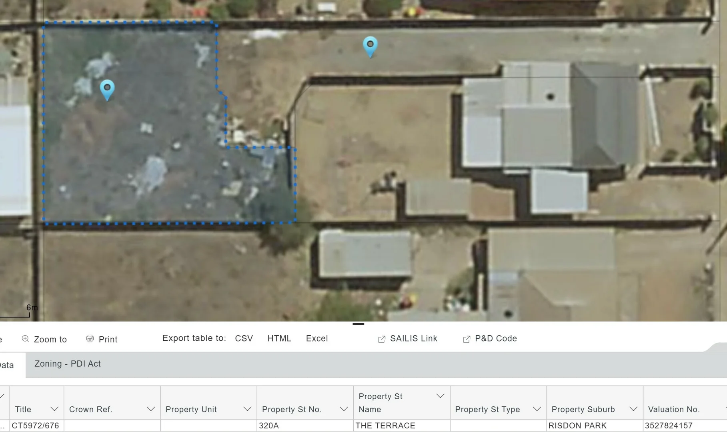This screenshot has height=432, width=727.
Task: Switch to the Zoning - PDI Act tab
Action: pyautogui.click(x=68, y=364)
